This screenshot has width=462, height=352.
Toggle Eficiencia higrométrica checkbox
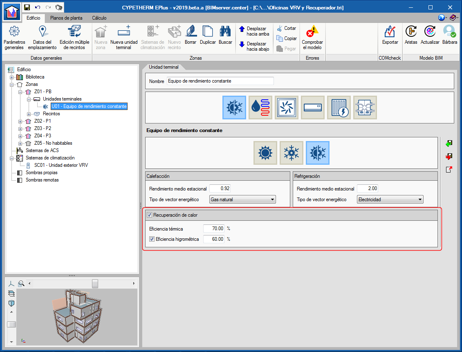tap(152, 239)
